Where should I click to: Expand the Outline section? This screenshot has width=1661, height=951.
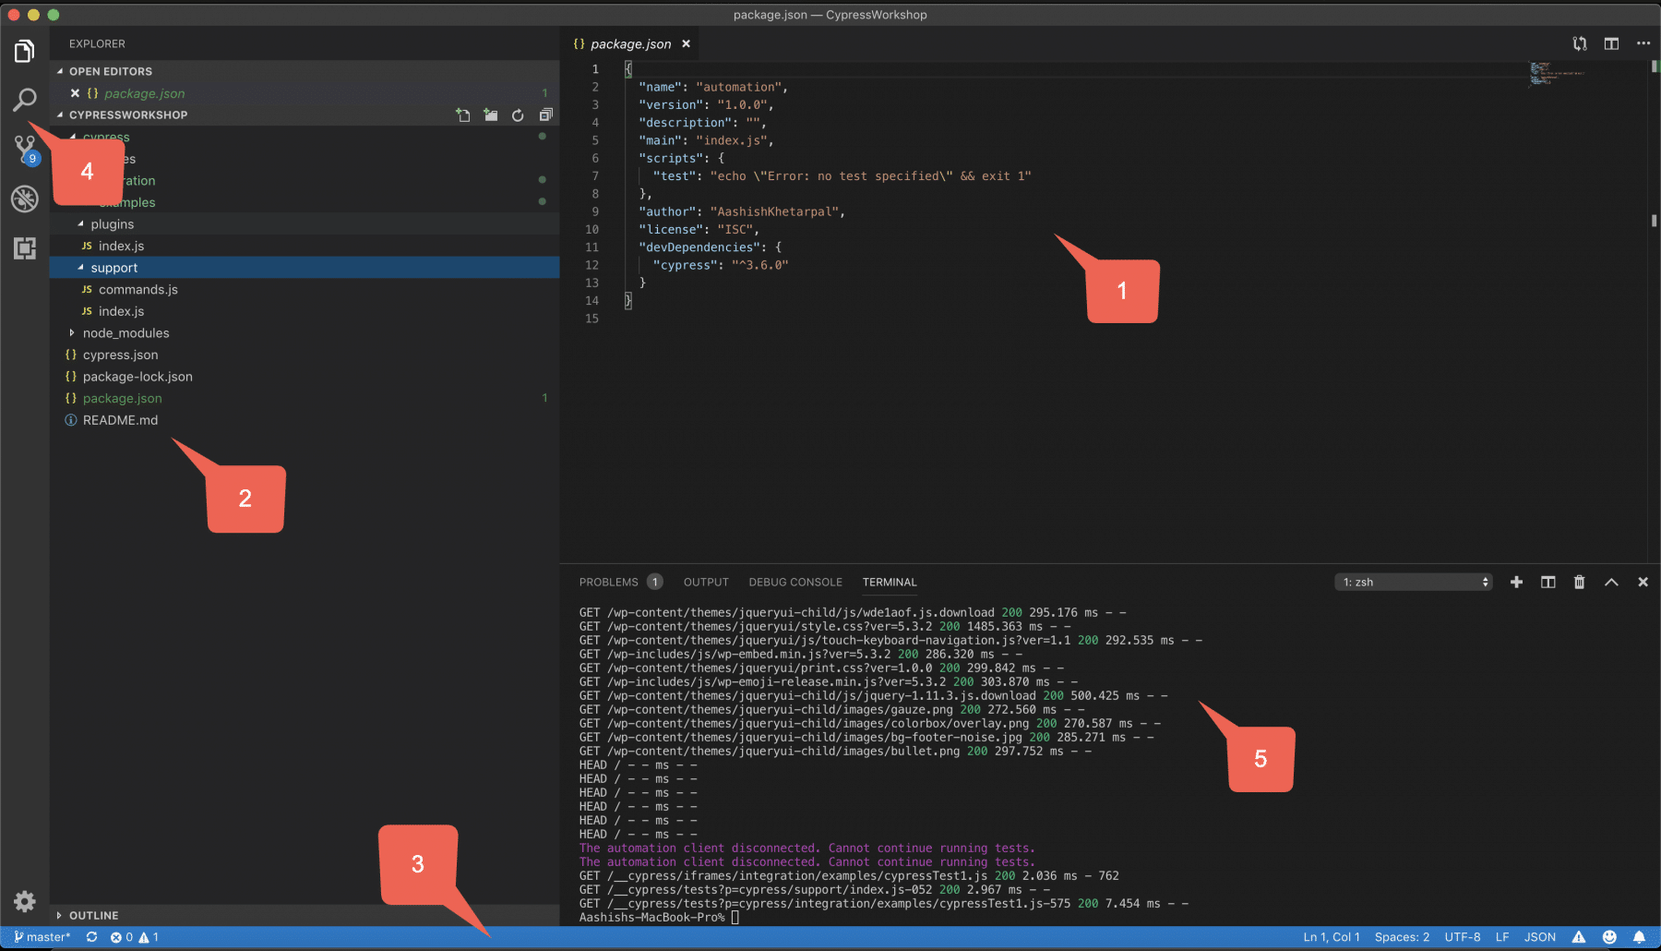click(93, 915)
